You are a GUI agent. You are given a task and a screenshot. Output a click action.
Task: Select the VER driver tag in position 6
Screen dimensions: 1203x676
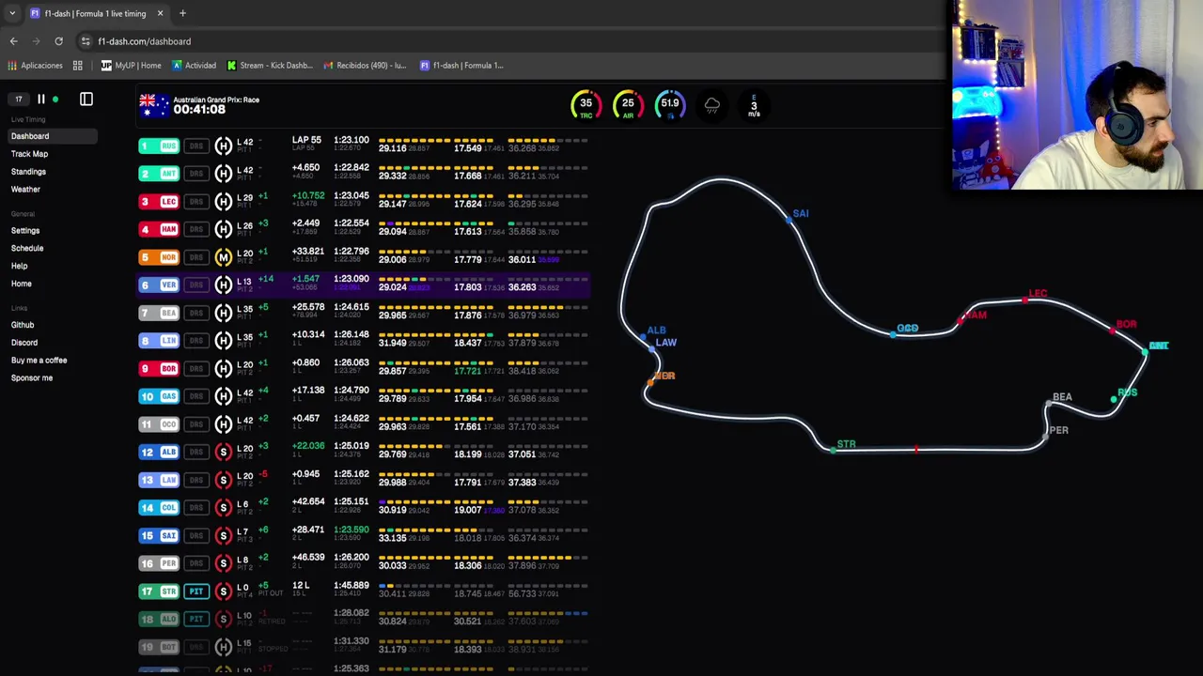159,285
